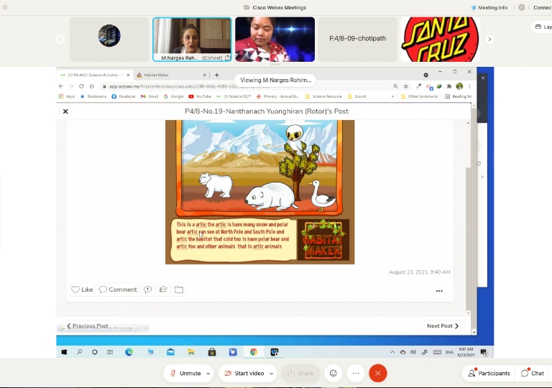Open the Gmail bookmark
This screenshot has height=388, width=552.
[x=149, y=96]
